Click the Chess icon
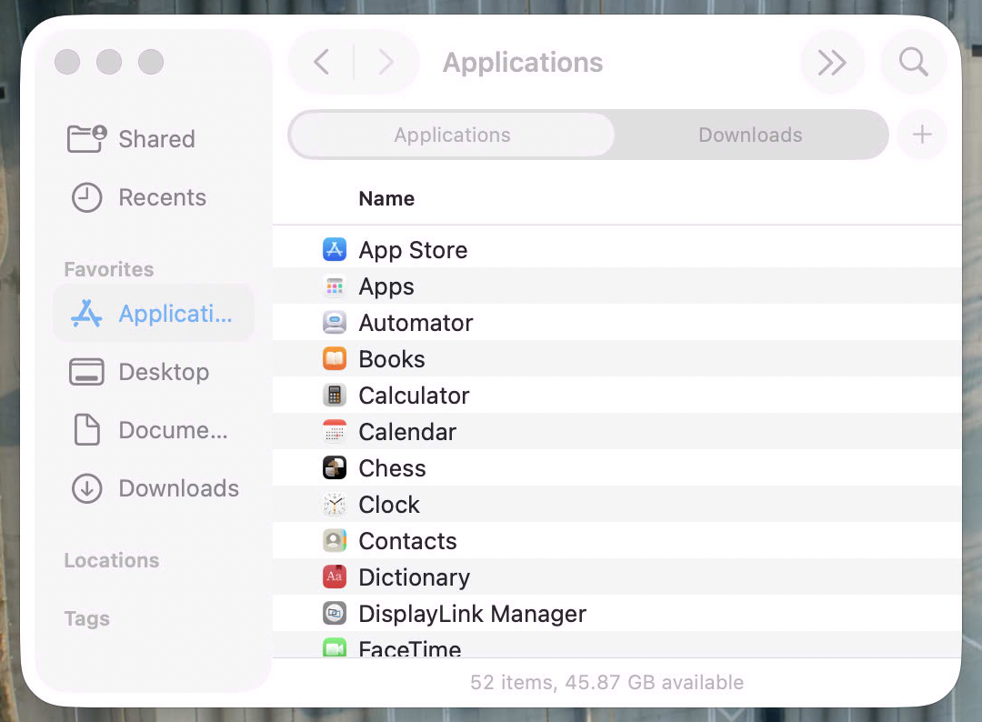982x722 pixels. tap(335, 467)
